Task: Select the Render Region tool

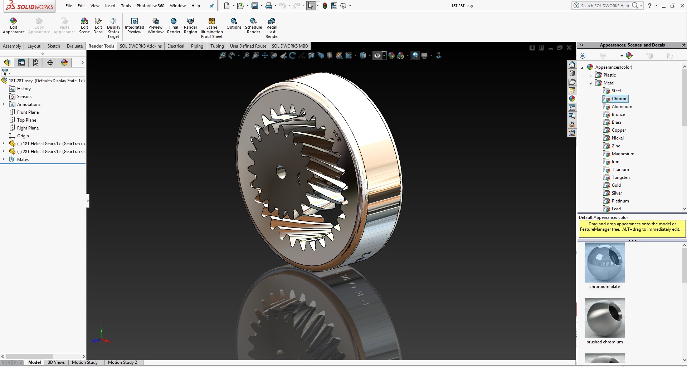Action: pyautogui.click(x=190, y=26)
